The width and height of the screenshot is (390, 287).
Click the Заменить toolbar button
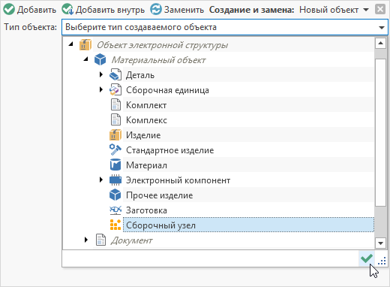pos(177,10)
